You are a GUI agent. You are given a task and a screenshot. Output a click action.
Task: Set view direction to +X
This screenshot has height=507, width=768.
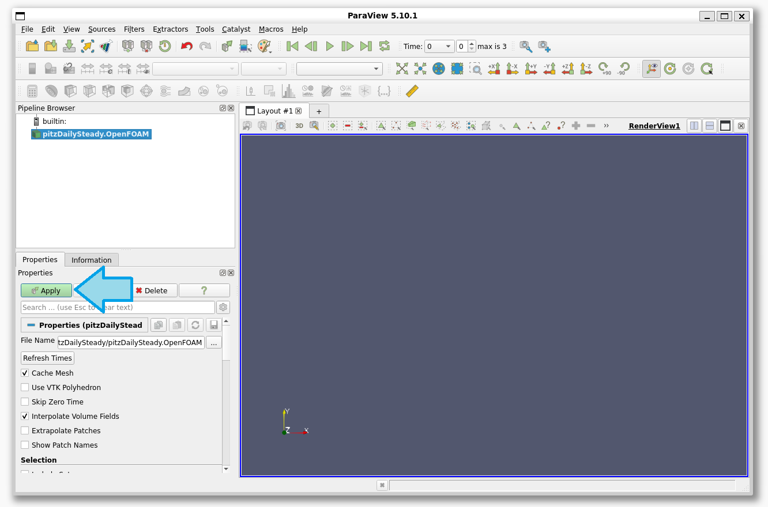point(494,69)
